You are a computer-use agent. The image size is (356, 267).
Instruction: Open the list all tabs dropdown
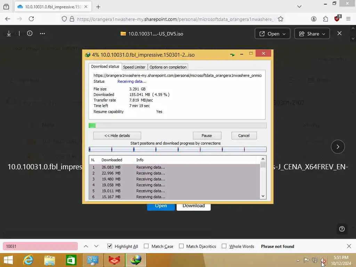pos(299,7)
